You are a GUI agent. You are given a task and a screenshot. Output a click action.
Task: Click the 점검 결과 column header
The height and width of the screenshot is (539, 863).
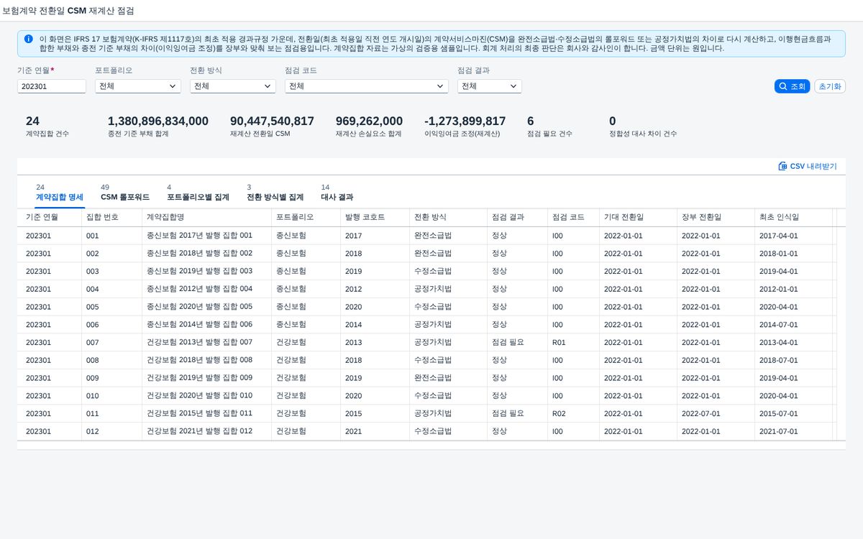pyautogui.click(x=518, y=217)
